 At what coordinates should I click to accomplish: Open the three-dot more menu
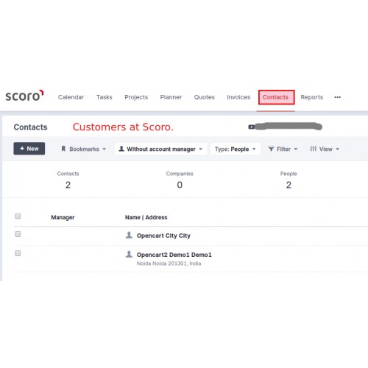pyautogui.click(x=338, y=97)
